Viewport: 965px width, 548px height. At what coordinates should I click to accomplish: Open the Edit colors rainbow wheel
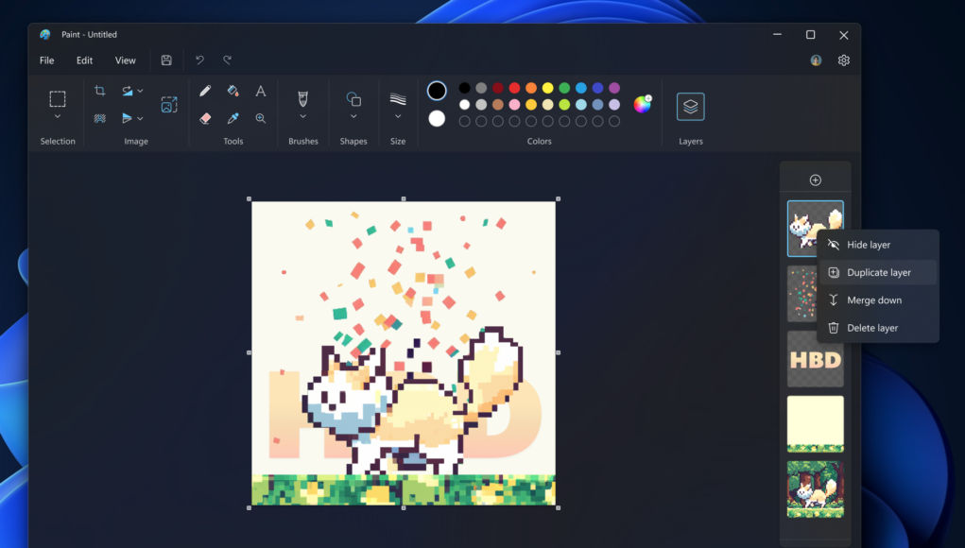(642, 105)
